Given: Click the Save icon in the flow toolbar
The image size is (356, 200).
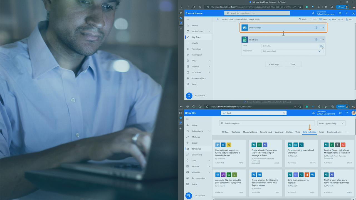Looking at the screenshot, I should (321, 19).
